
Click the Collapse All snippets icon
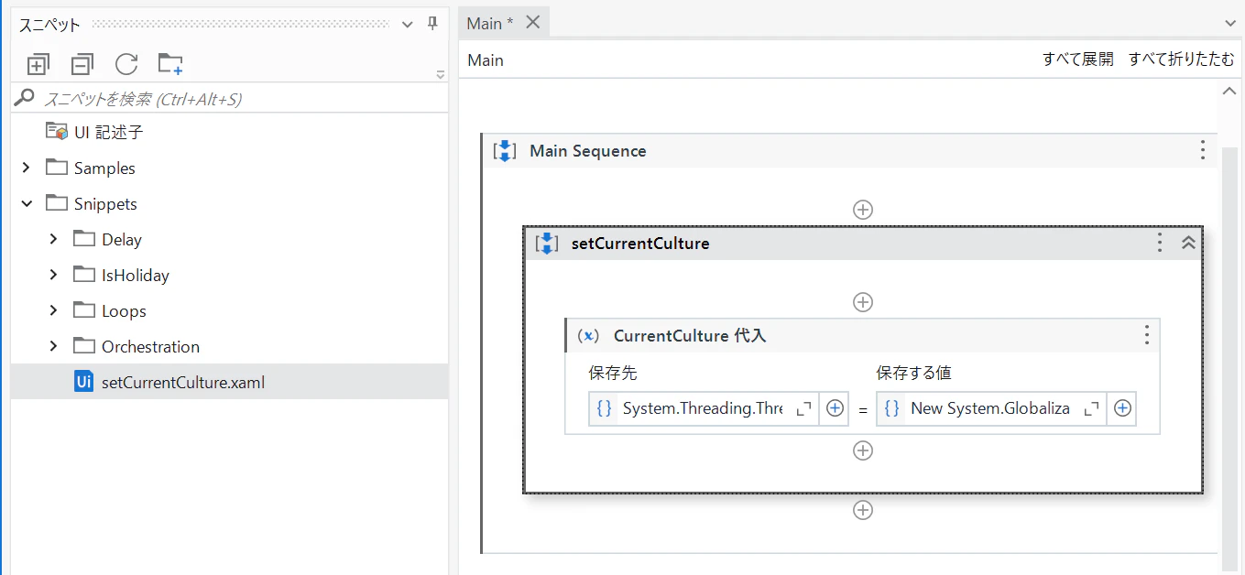point(82,64)
